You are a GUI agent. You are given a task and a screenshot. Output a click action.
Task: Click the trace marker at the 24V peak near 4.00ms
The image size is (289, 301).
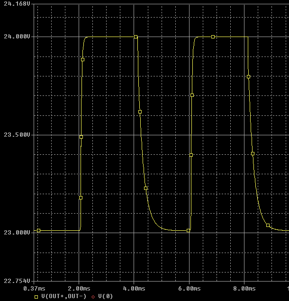(136, 37)
